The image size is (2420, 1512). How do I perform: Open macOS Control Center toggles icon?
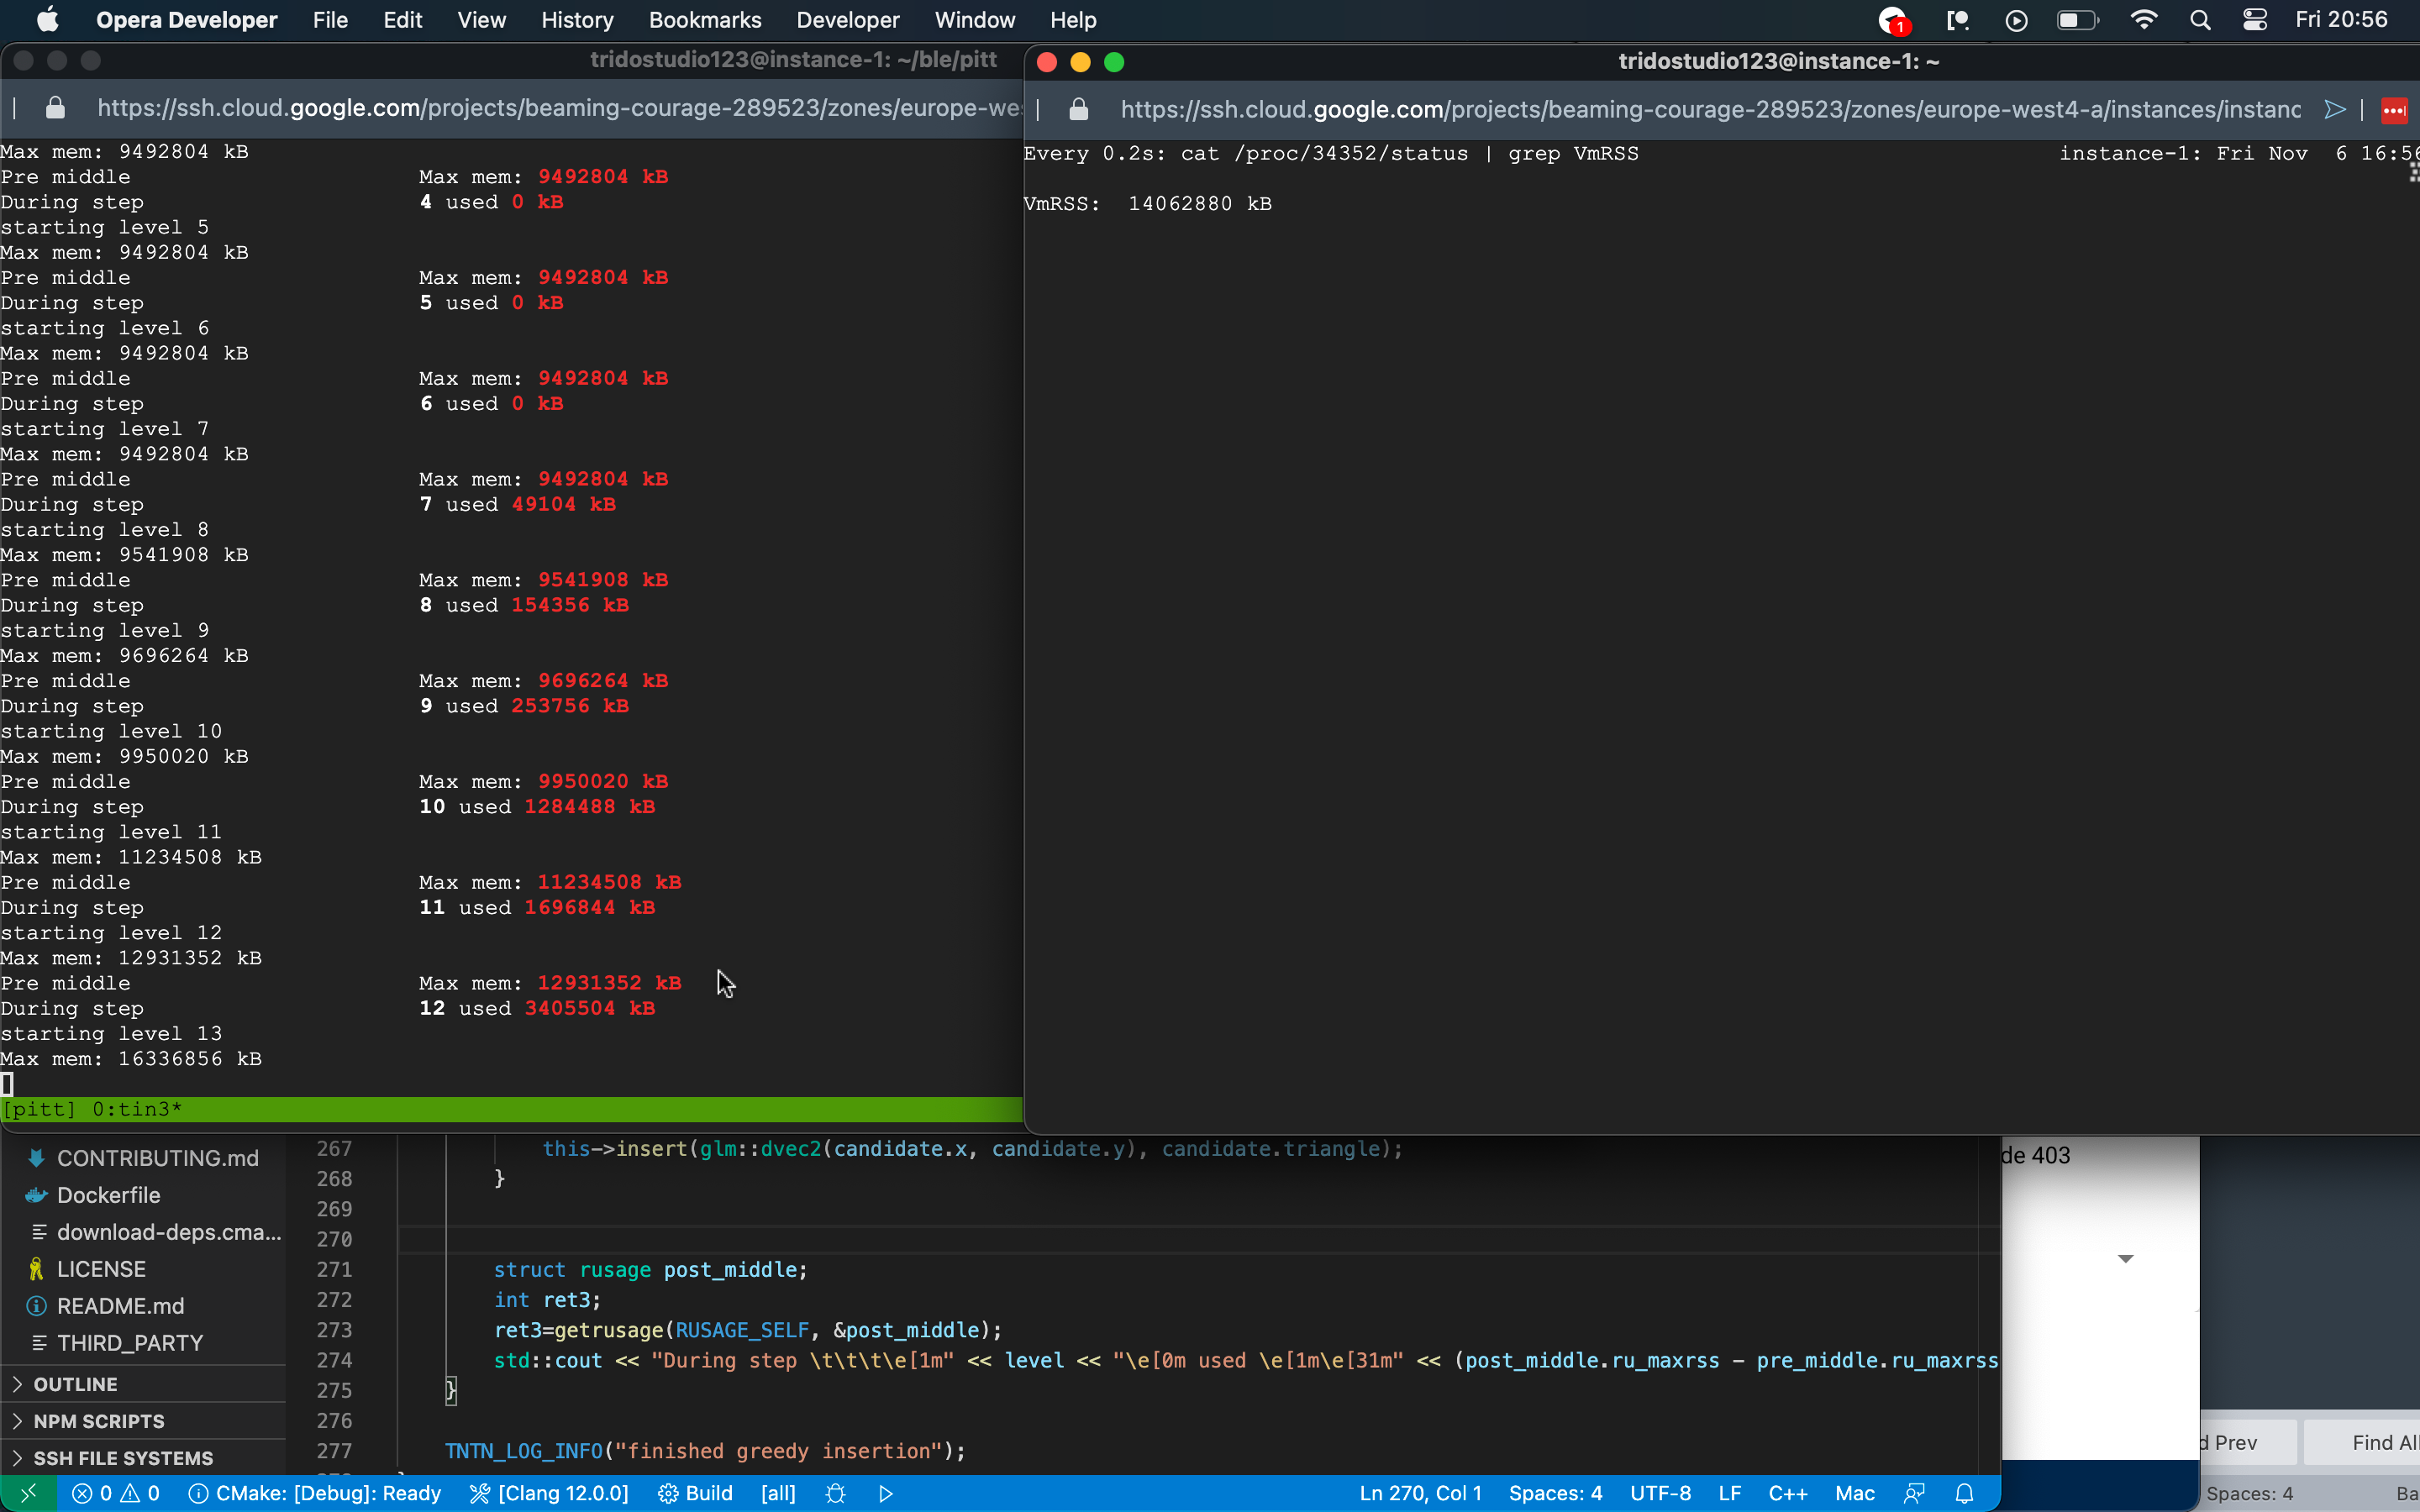point(2255,20)
